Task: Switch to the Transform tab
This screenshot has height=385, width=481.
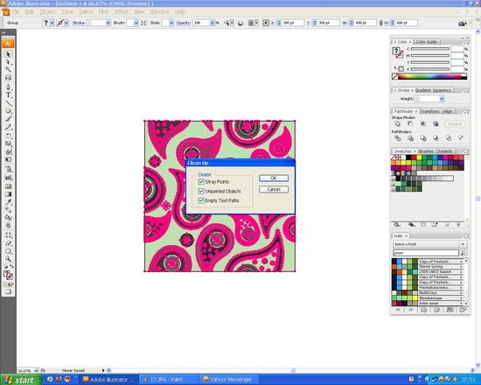Action: pos(430,111)
